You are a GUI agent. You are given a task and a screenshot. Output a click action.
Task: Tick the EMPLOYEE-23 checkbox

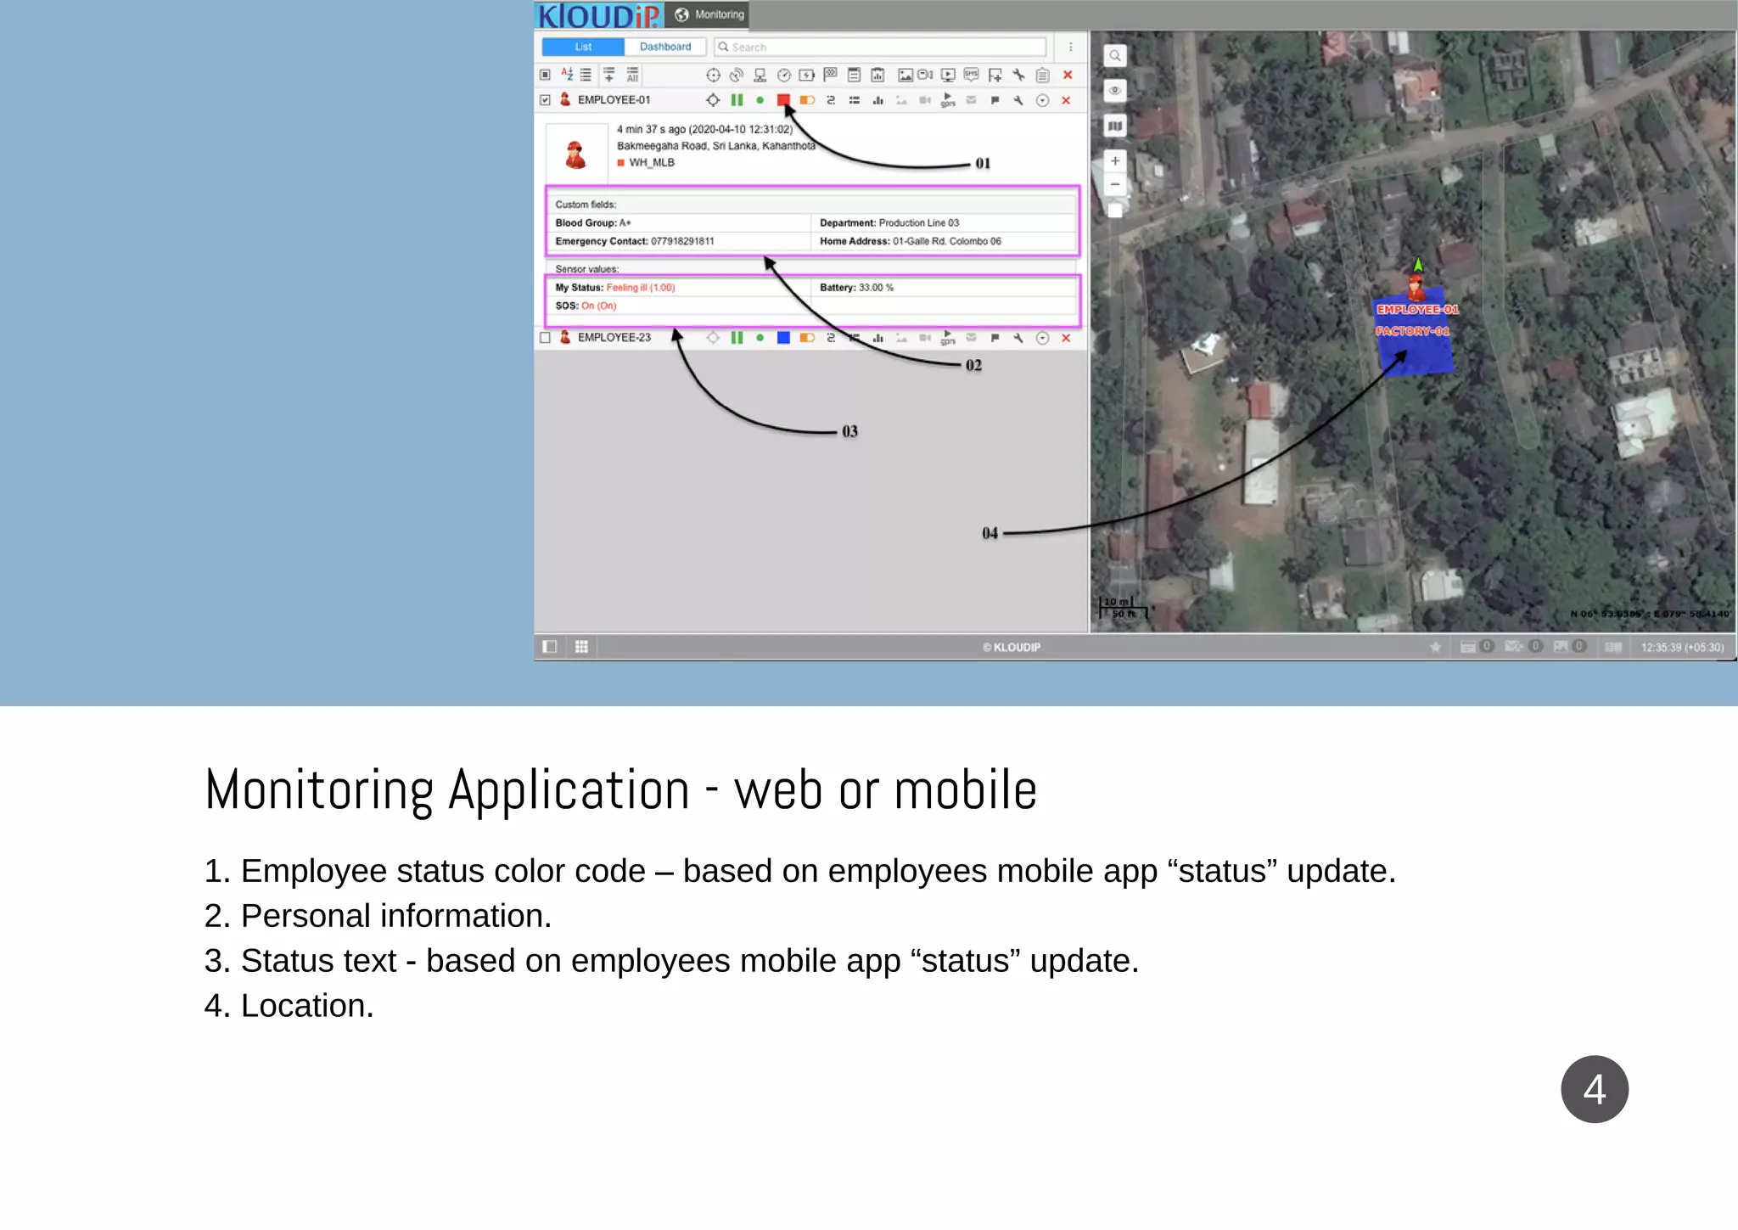(x=545, y=338)
